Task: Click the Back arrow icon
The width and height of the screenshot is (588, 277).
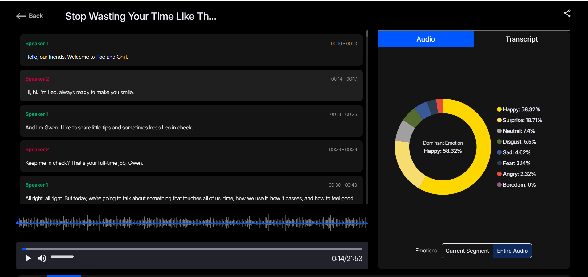Action: [21, 16]
